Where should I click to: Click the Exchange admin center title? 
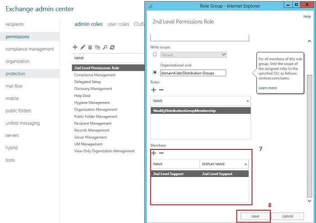point(40,9)
